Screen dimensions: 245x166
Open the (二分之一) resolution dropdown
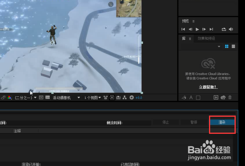(26, 98)
